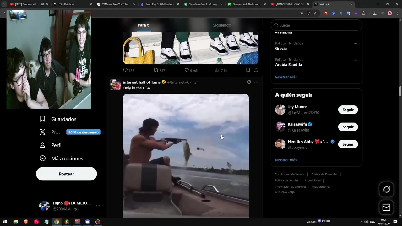This screenshot has height=226, width=402.
Task: Open the Política de Privacidad link
Action: [325, 174]
